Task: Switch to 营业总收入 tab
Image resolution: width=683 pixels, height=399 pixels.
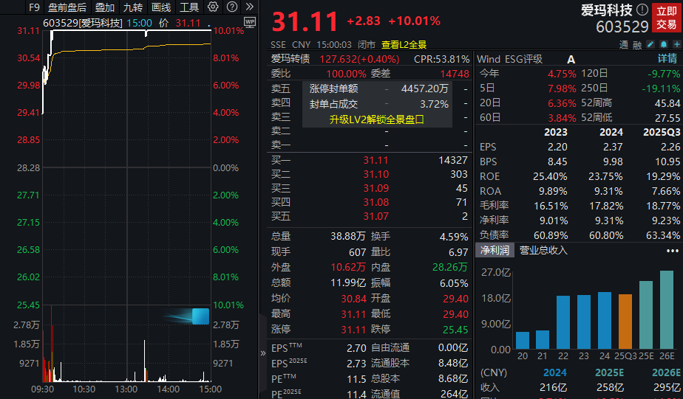Action: pyautogui.click(x=543, y=250)
